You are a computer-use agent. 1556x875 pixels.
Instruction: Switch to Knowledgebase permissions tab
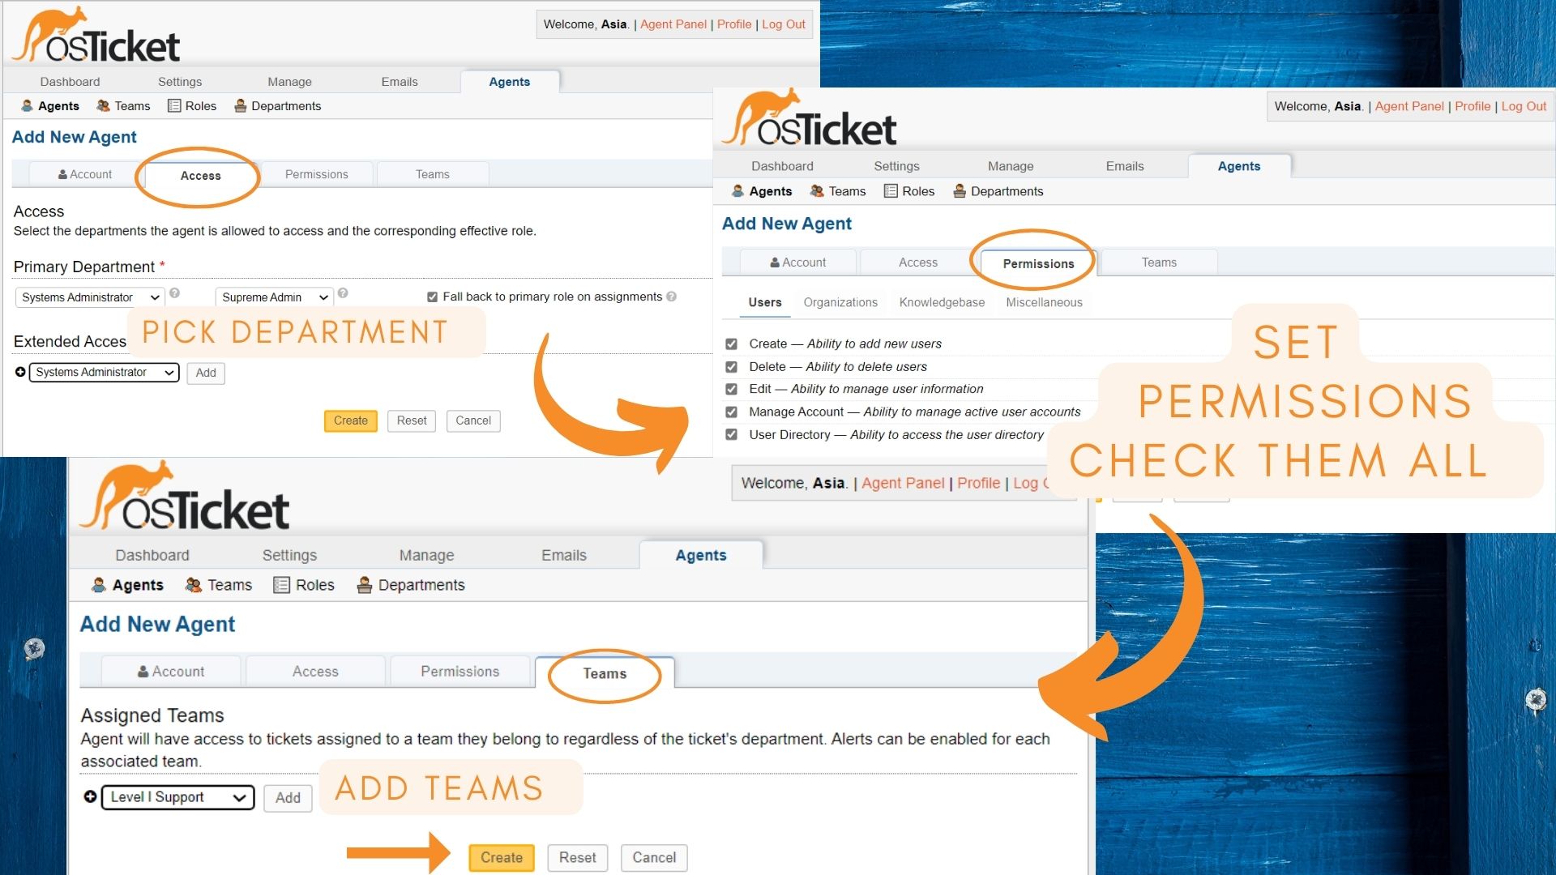(x=942, y=302)
